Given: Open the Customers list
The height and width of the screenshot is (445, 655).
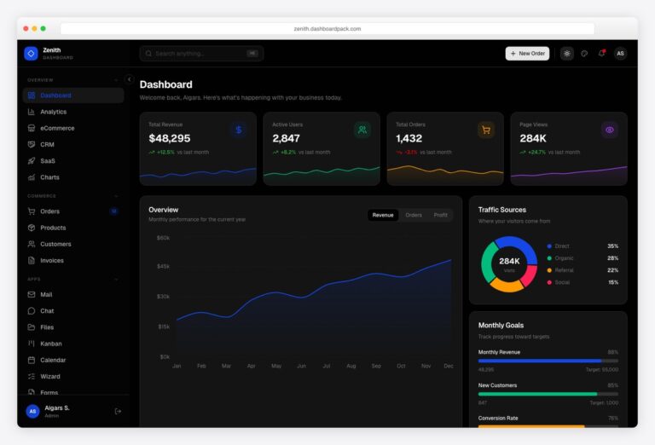Looking at the screenshot, I should point(73,244).
